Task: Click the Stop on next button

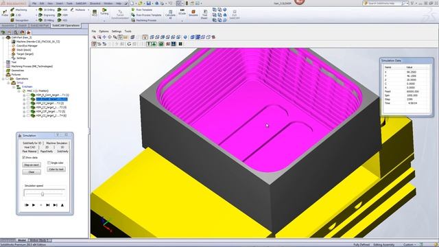Action: (32, 165)
